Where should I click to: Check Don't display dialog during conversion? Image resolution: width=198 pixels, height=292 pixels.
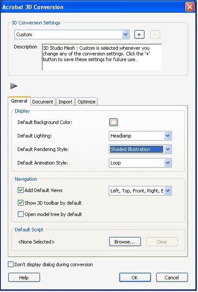click(11, 265)
